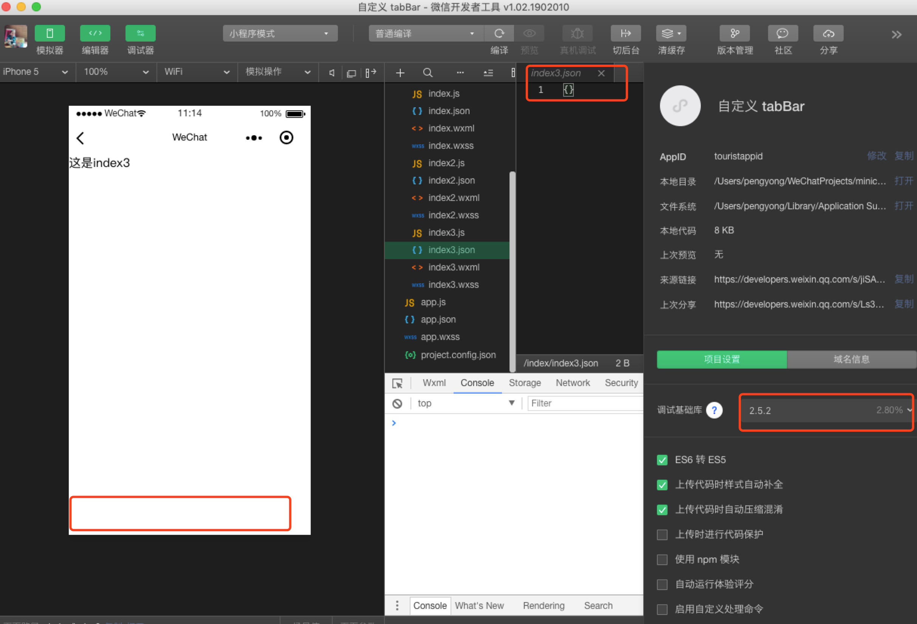Click the simulator dock-side toggle icon

point(370,73)
